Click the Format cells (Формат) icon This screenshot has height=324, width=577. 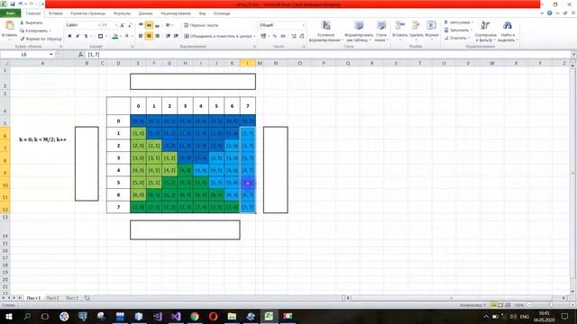click(431, 25)
